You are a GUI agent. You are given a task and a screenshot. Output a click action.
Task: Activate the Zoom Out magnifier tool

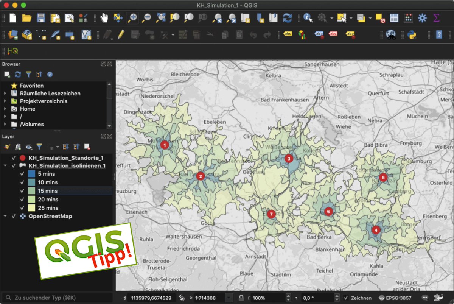pyautogui.click(x=147, y=18)
